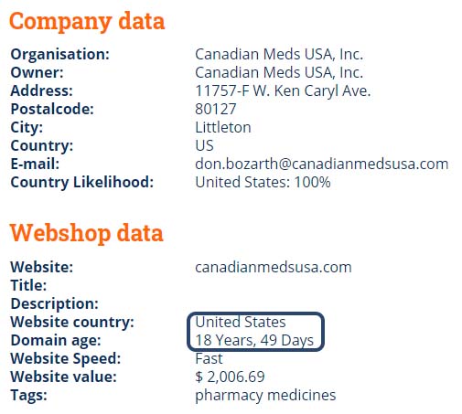Click the owner value Canadian Meds USA, Inc.
Image resolution: width=462 pixels, height=414 pixels.
(x=279, y=72)
